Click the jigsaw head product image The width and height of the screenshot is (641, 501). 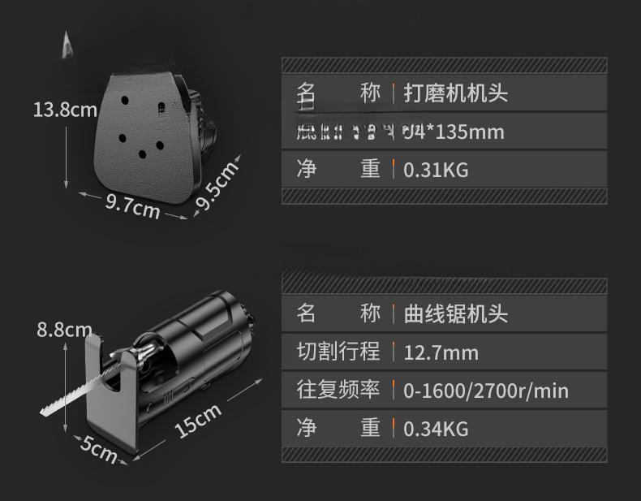click(149, 370)
